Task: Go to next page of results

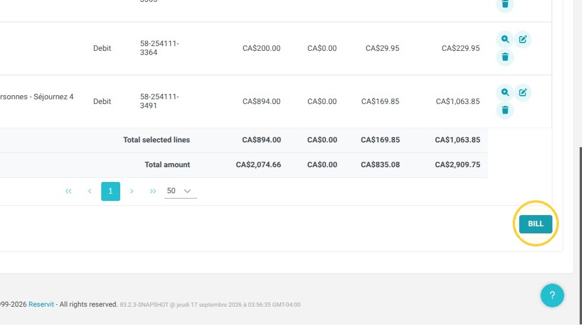Action: (x=131, y=191)
